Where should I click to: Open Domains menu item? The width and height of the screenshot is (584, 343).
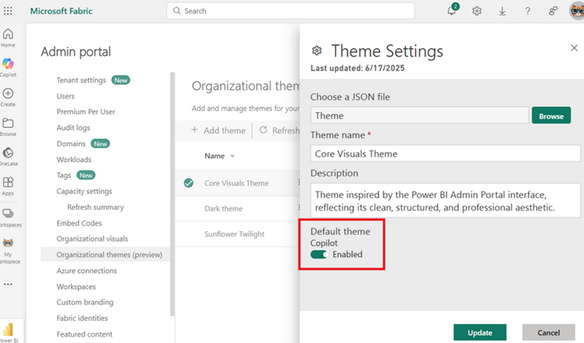pyautogui.click(x=71, y=144)
